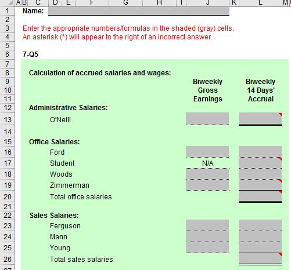Select Young Gross Earnings gray cell

207,247
